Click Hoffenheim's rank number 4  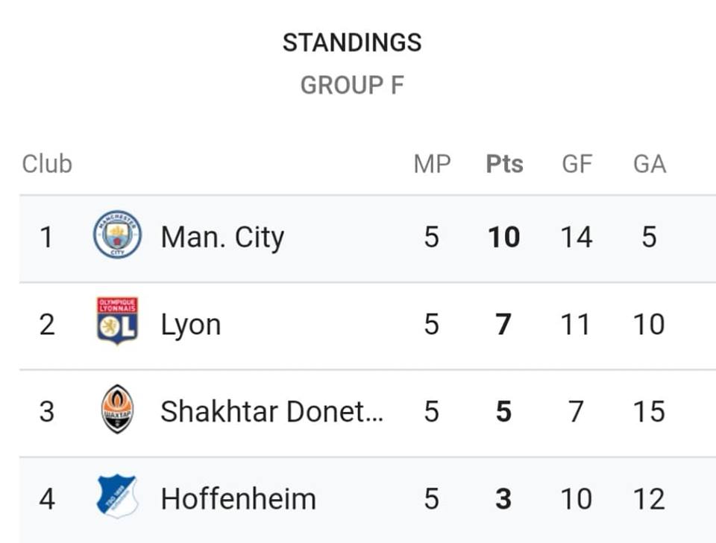click(47, 499)
